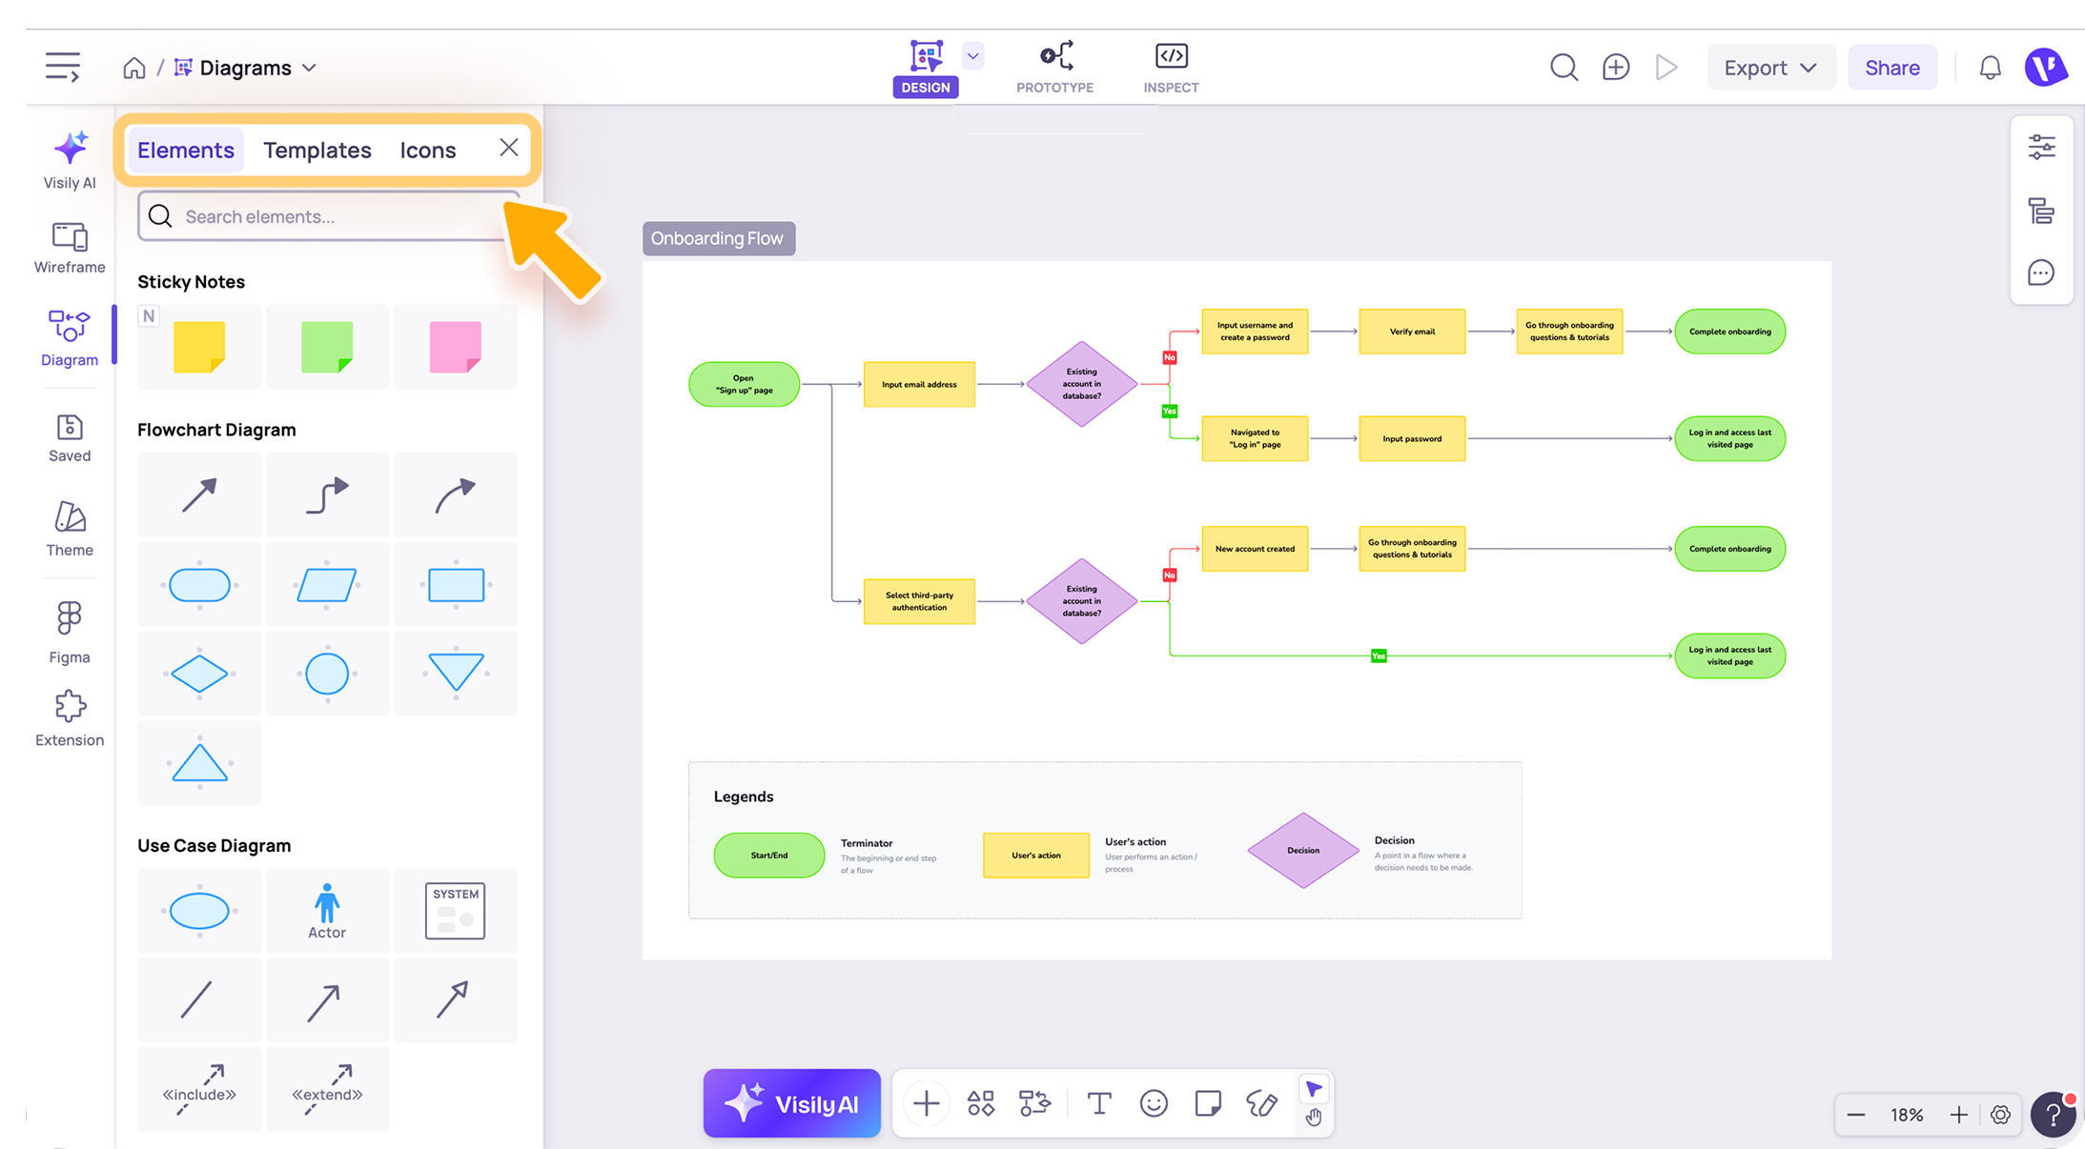Click the 18% zoom level value
Screen dimensions: 2085x1149
click(x=1907, y=1115)
